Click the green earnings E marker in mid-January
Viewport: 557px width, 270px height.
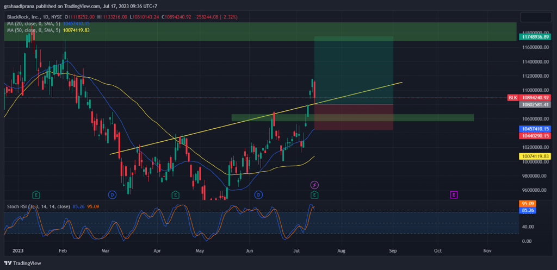pyautogui.click(x=36, y=194)
